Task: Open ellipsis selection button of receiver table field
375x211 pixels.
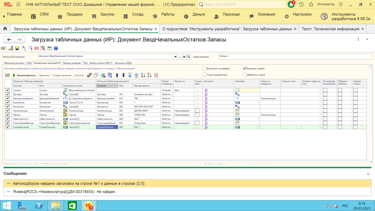Action: pyautogui.click(x=180, y=57)
